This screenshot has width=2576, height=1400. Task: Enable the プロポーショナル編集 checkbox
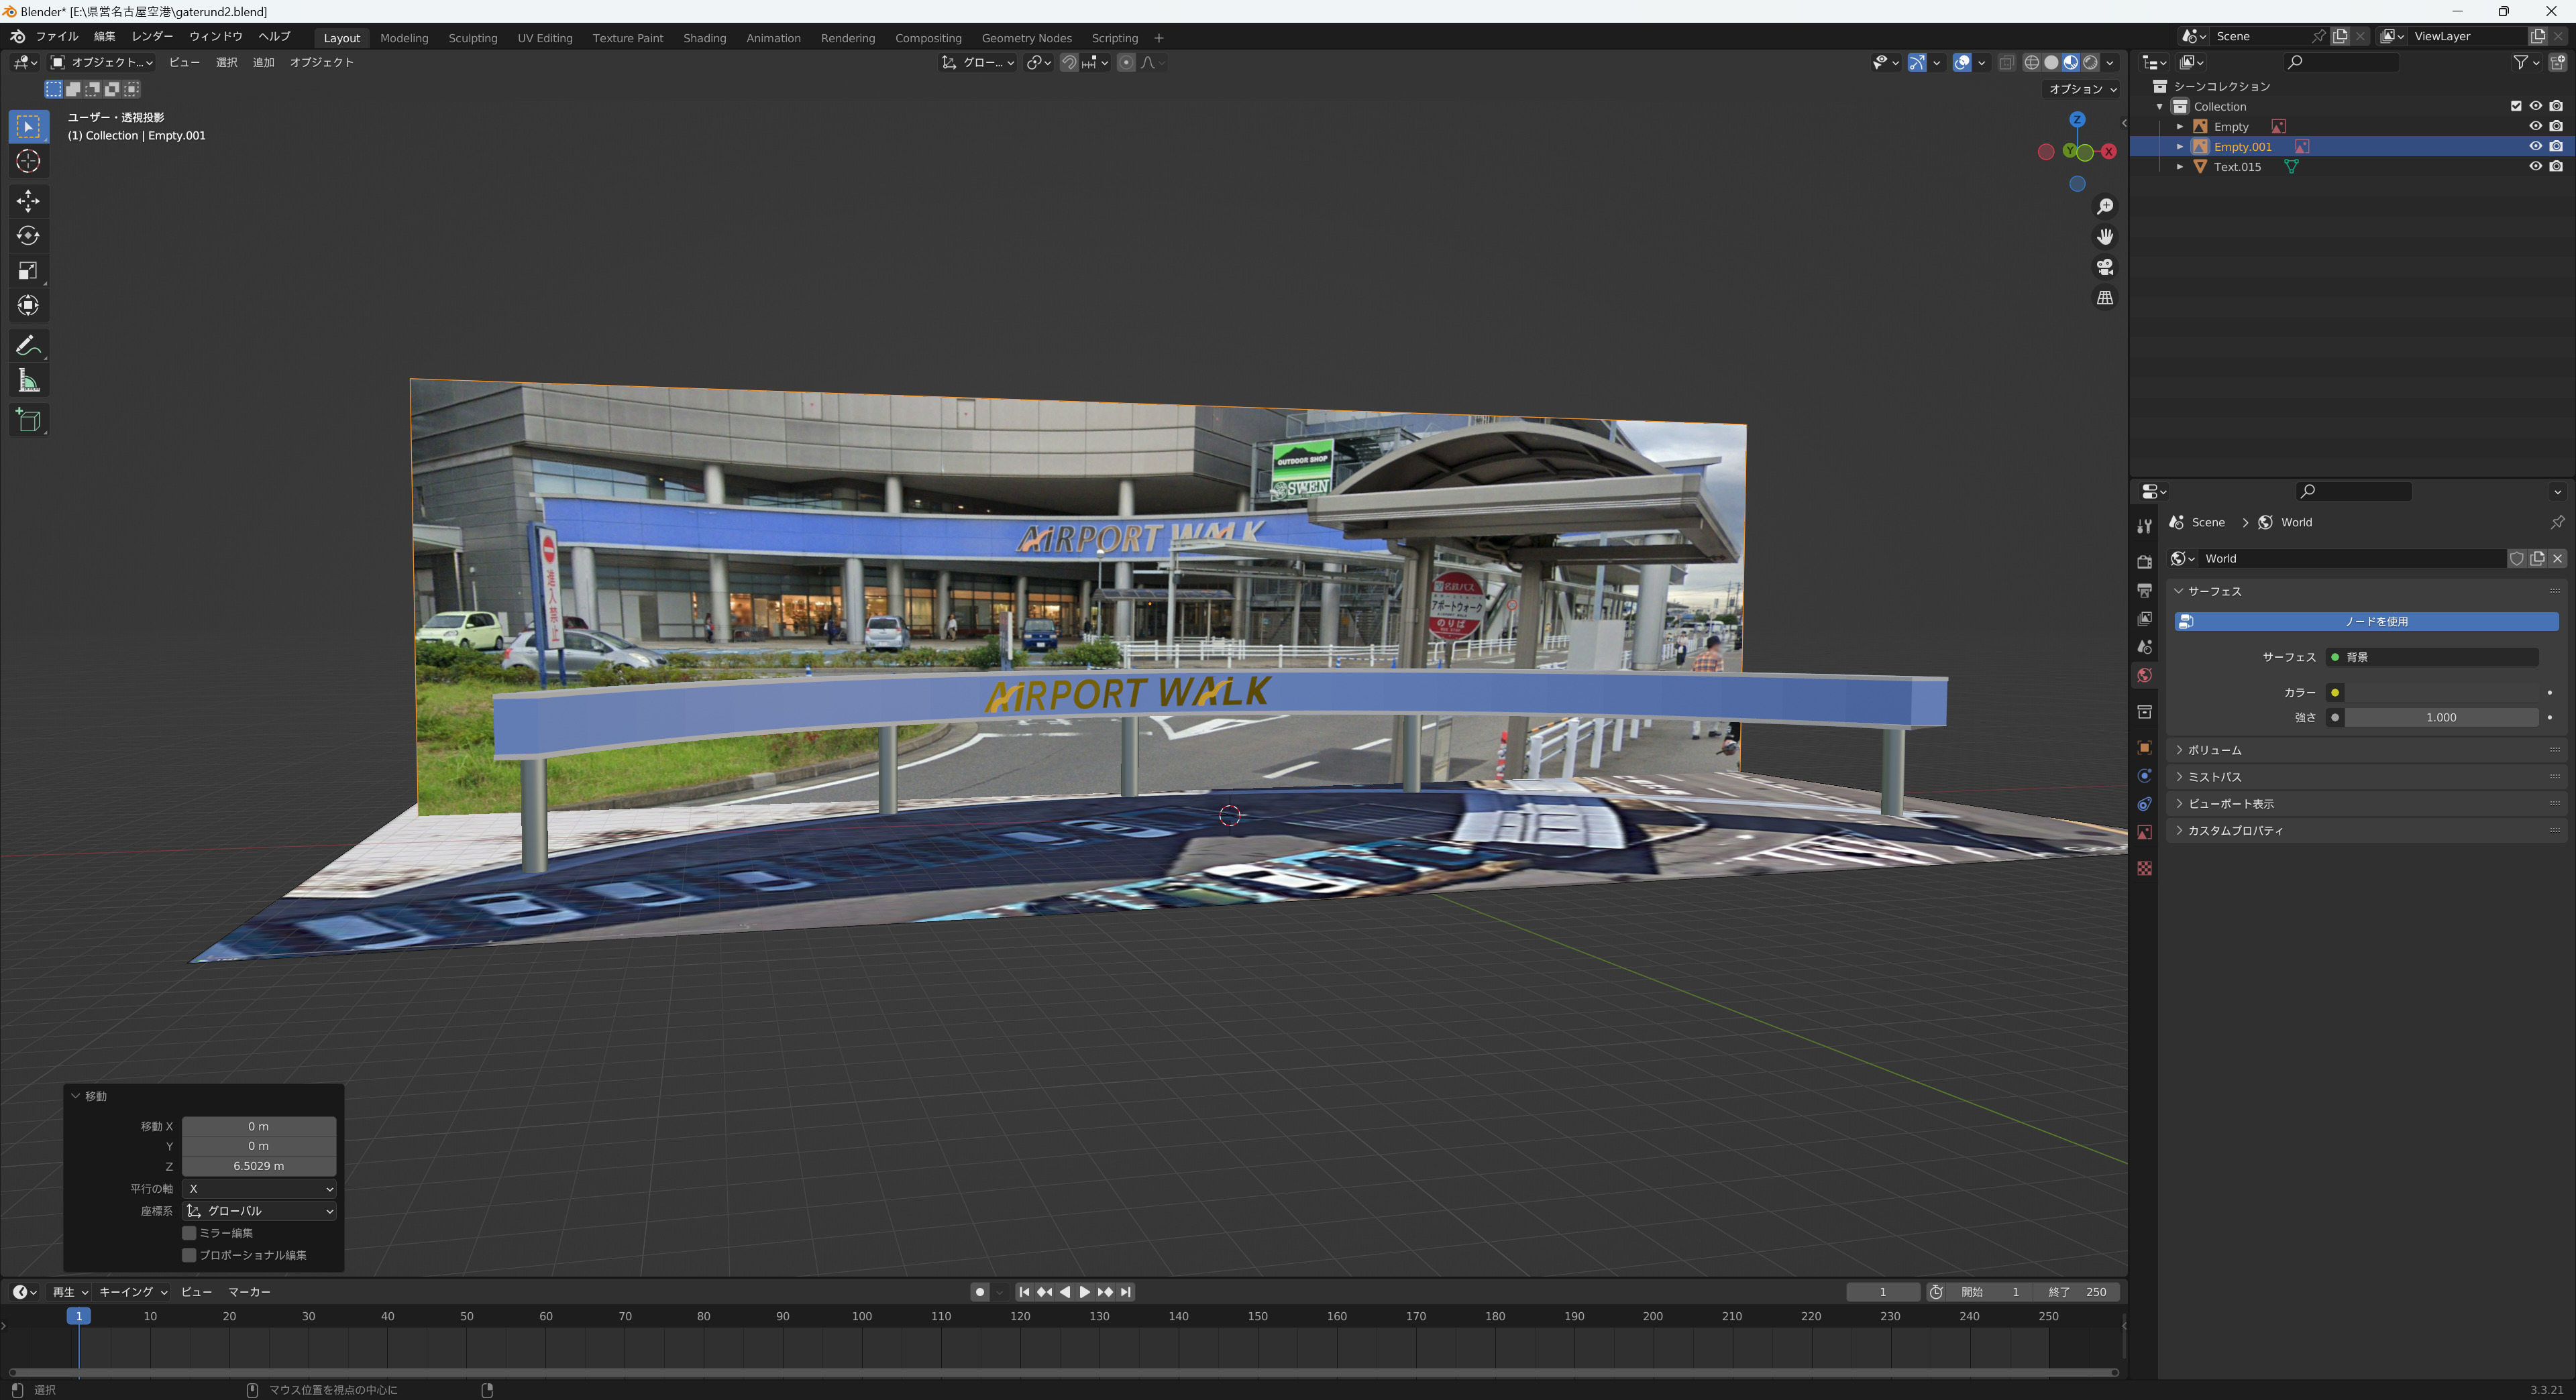tap(189, 1255)
